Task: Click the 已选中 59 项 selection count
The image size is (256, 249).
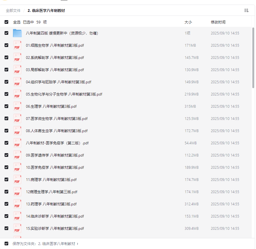Action: (x=35, y=22)
